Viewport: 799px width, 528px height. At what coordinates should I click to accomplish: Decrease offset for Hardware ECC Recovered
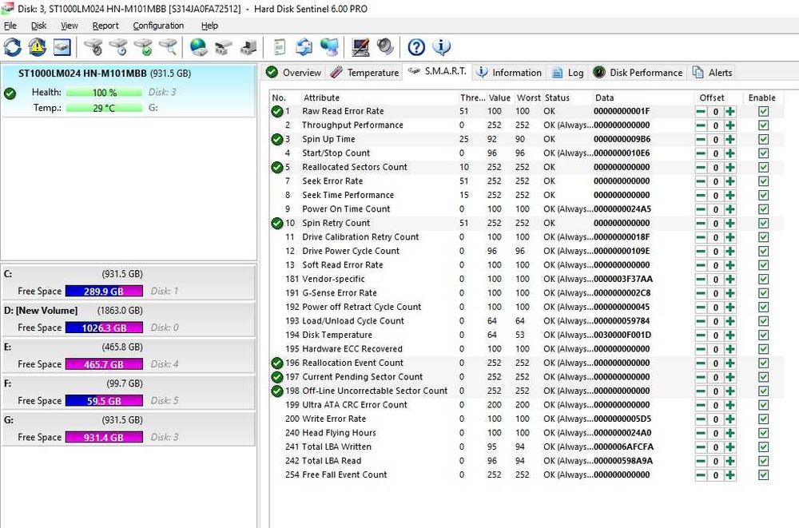pyautogui.click(x=702, y=349)
